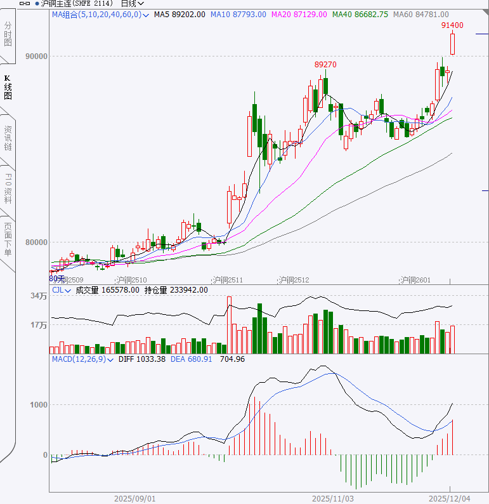Expand the MA组合(5,10,20,40,60,0) indicator dropdown
This screenshot has width=489, height=504.
(147, 14)
